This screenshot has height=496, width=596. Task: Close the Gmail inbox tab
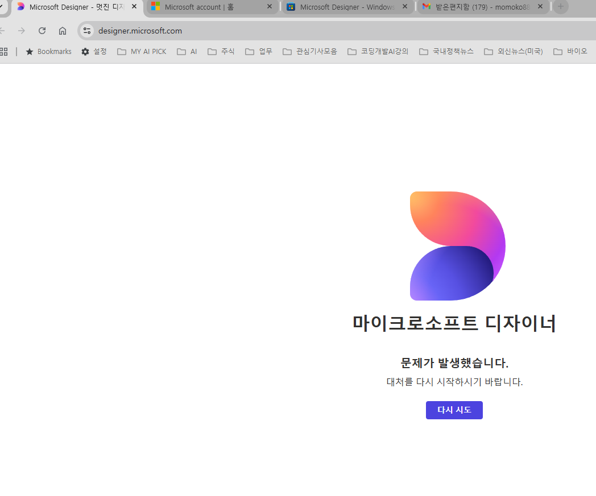[x=540, y=6]
